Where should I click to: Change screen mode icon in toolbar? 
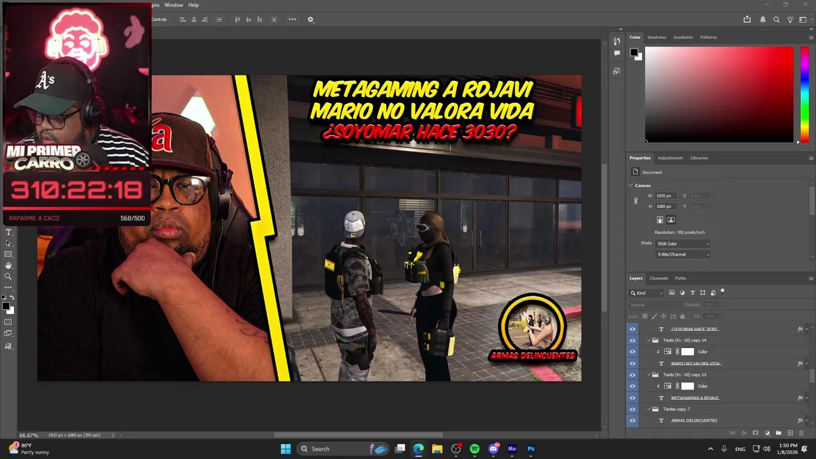pyautogui.click(x=8, y=333)
